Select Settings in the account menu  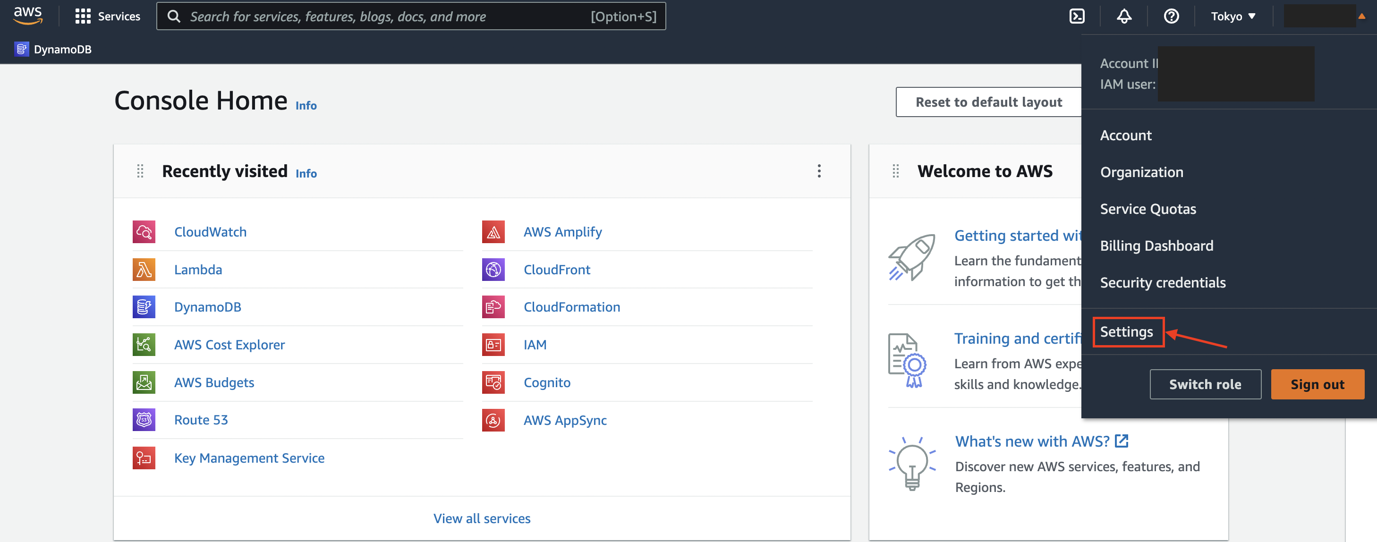1126,332
